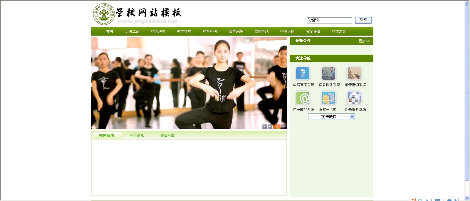Screen dimensions: 470x201
Task: Click the school logo emblem
Action: pyautogui.click(x=103, y=14)
